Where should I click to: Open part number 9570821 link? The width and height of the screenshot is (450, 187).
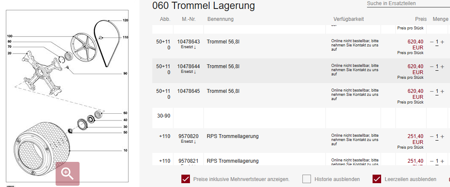pos(189,161)
